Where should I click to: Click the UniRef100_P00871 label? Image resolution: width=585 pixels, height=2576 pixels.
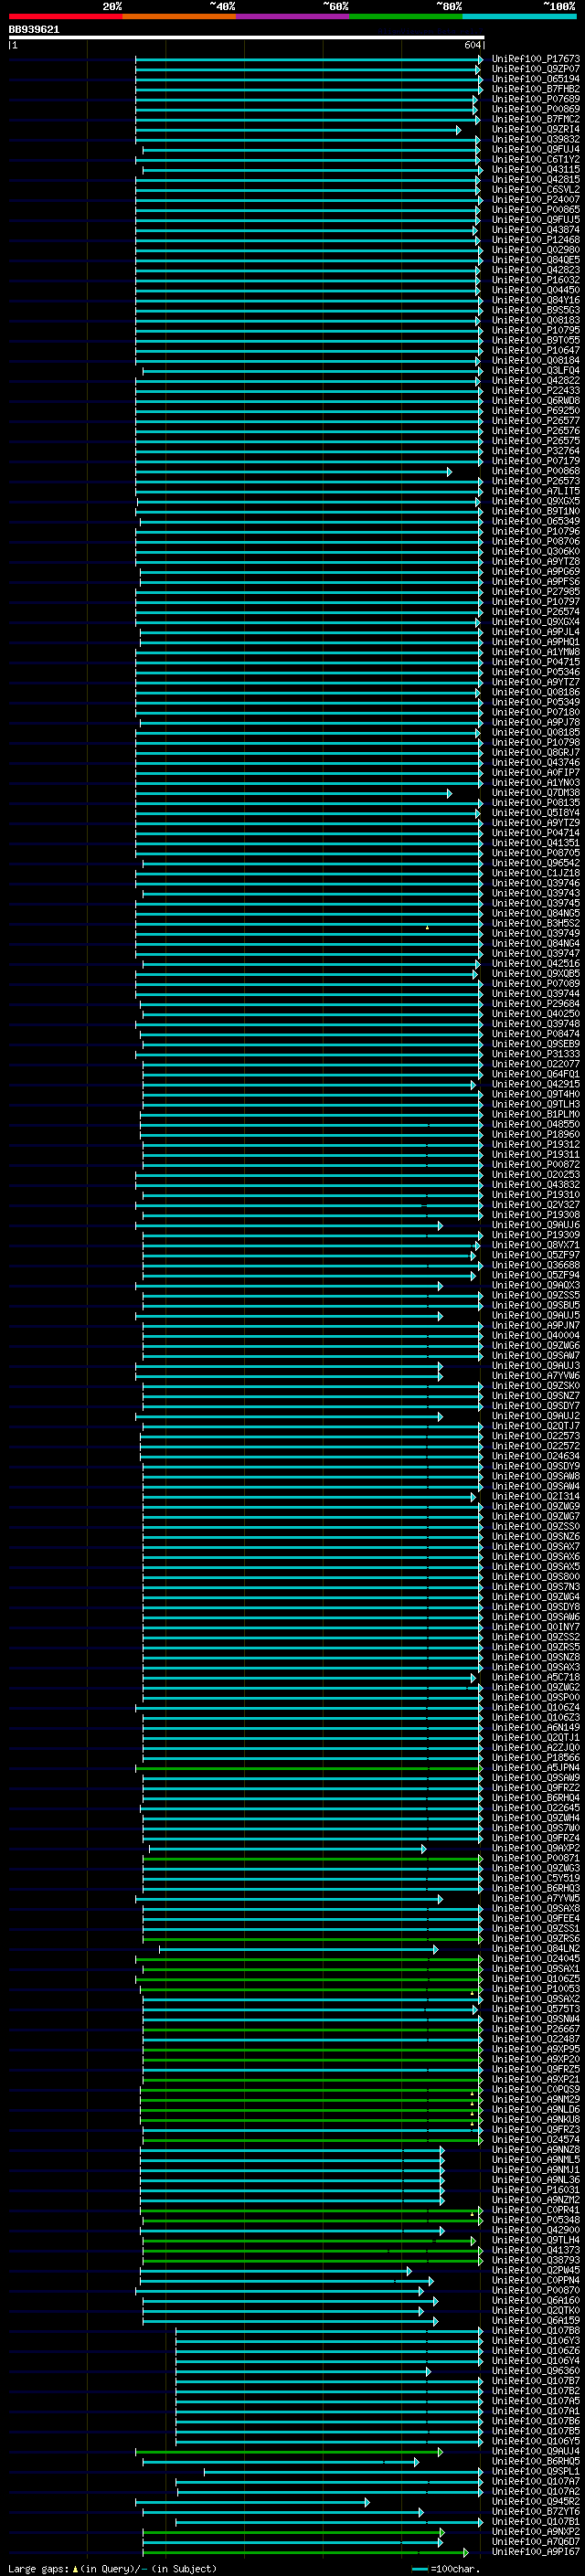536,1858
